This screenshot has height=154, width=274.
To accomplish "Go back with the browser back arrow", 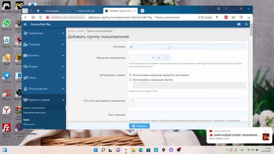I will pos(26,17).
